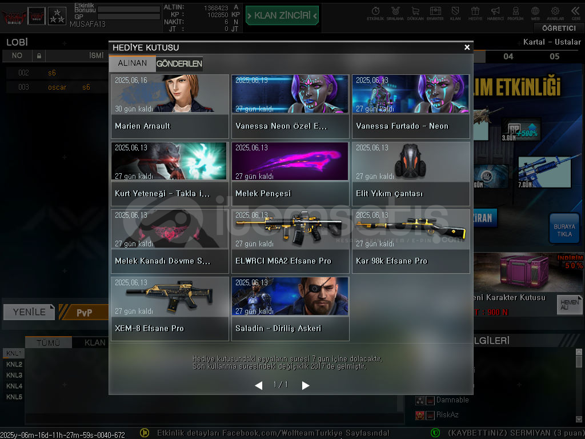Select the XEM-8 Efsane Pro gift
This screenshot has width=585, height=439.
click(170, 309)
